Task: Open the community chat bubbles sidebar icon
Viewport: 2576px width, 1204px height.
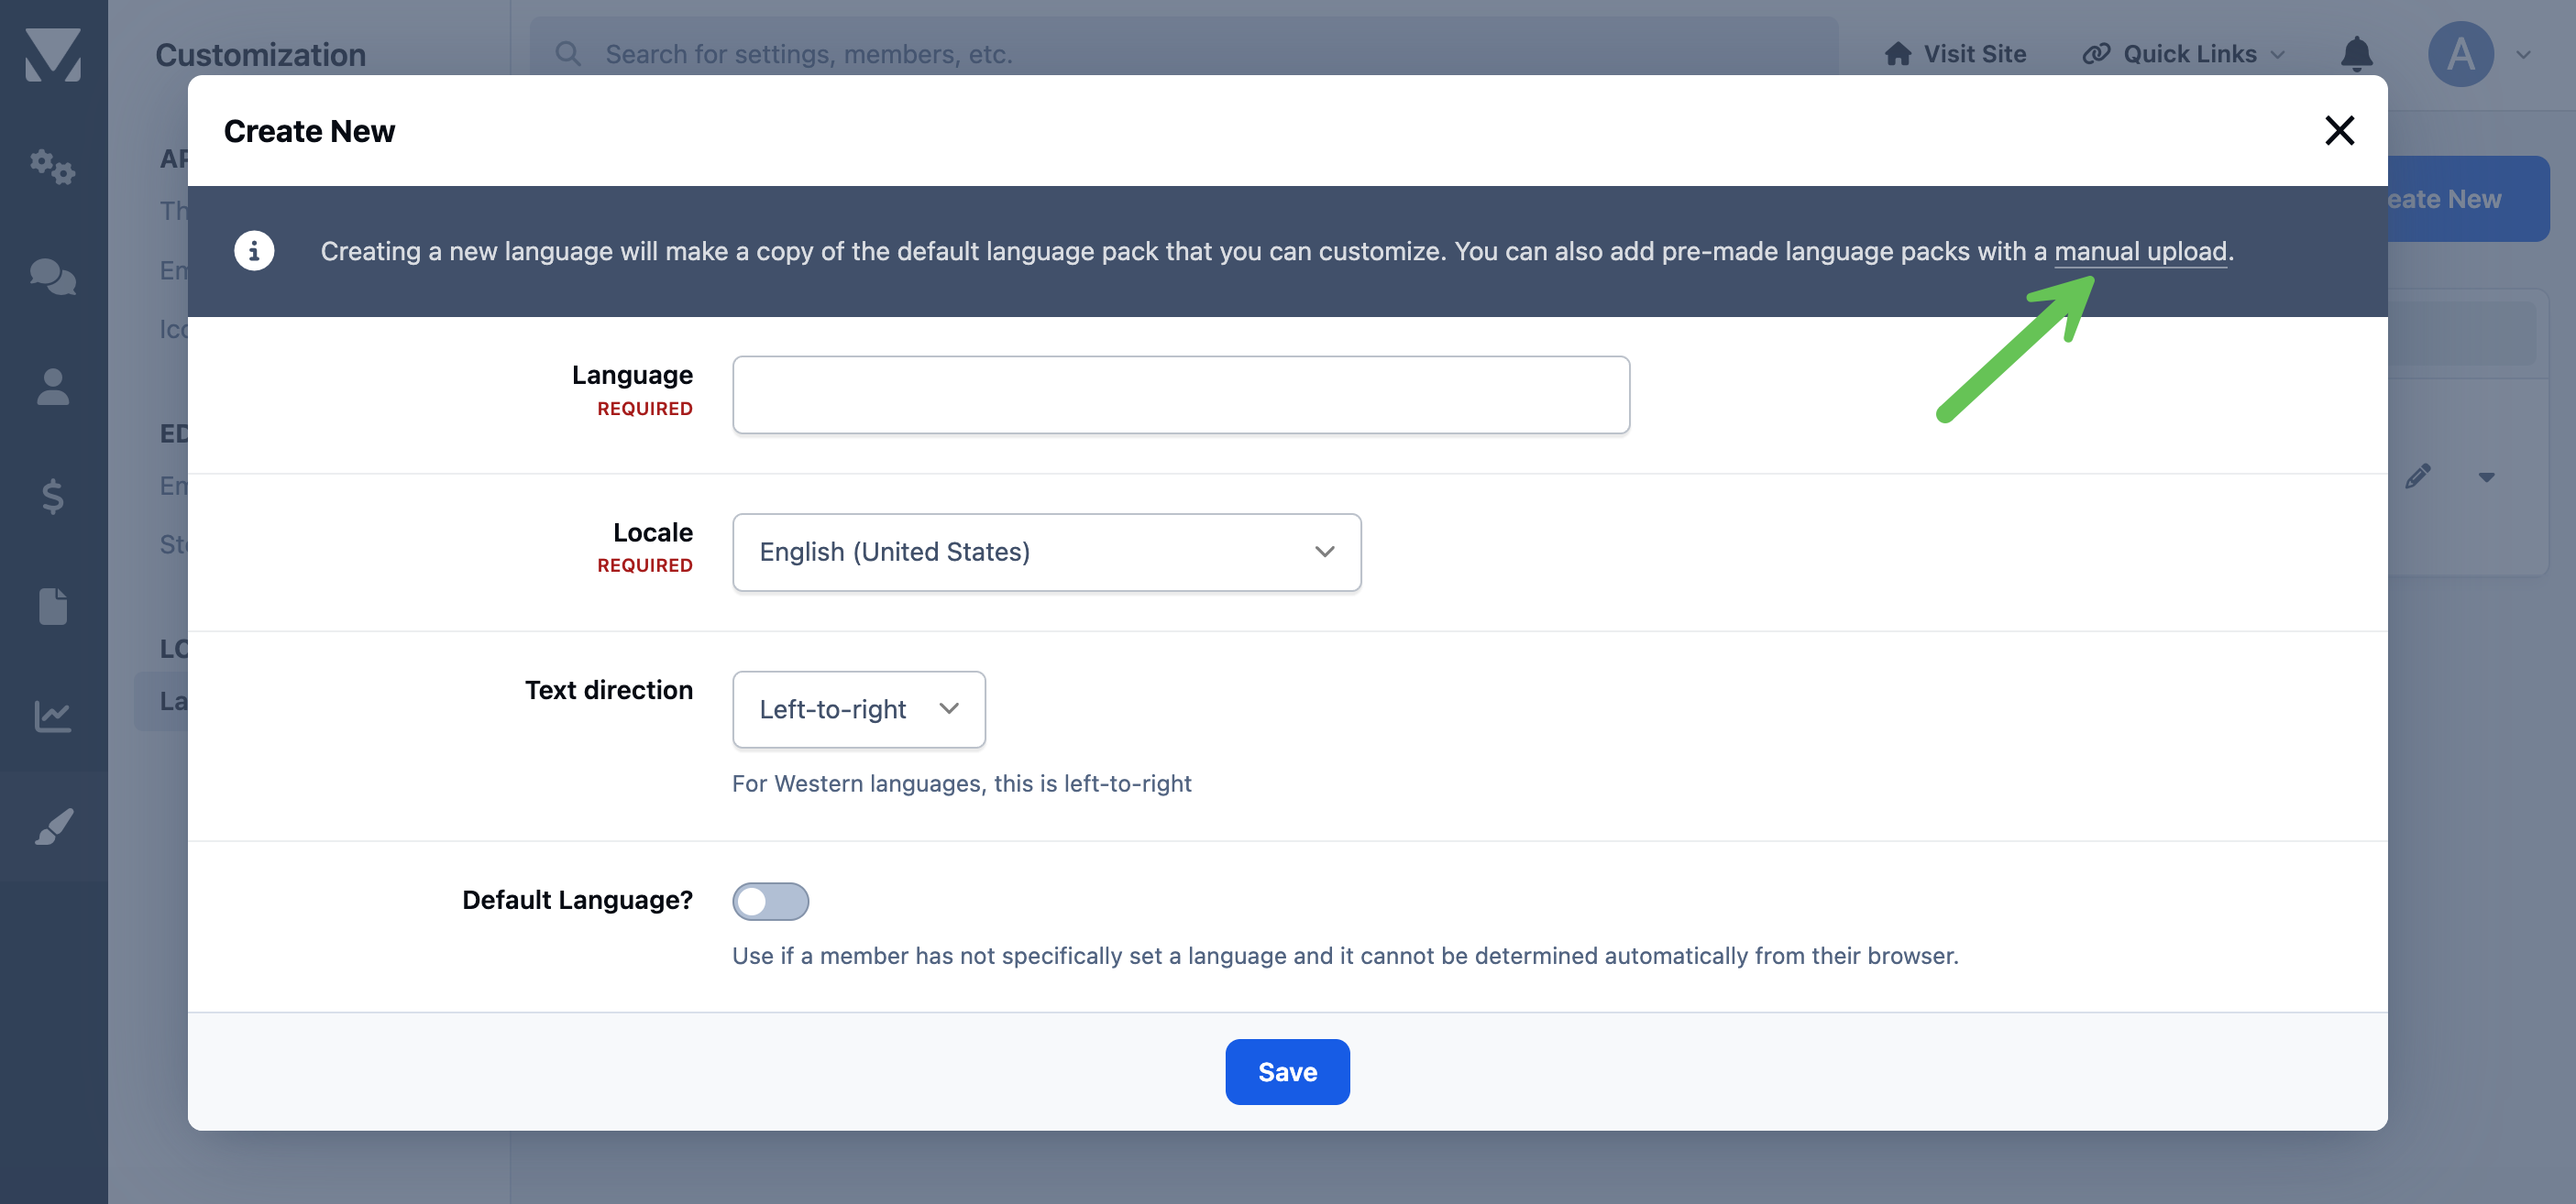Action: pyautogui.click(x=53, y=276)
